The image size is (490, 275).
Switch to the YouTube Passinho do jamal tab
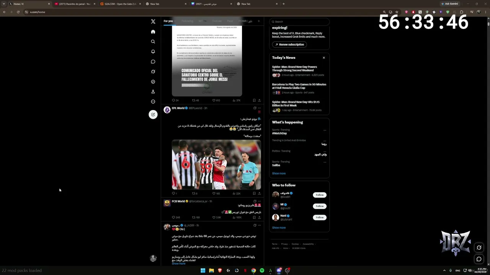(x=75, y=4)
